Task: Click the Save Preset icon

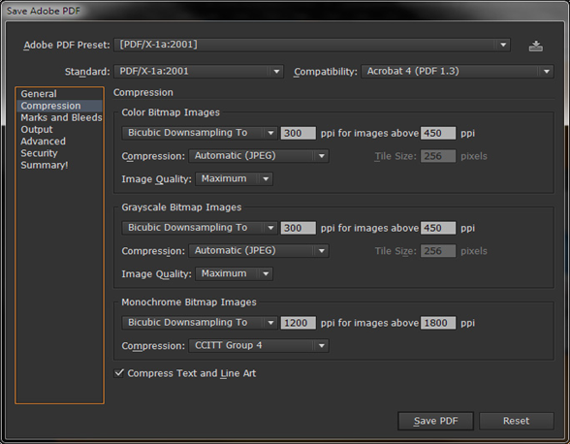Action: 535,47
